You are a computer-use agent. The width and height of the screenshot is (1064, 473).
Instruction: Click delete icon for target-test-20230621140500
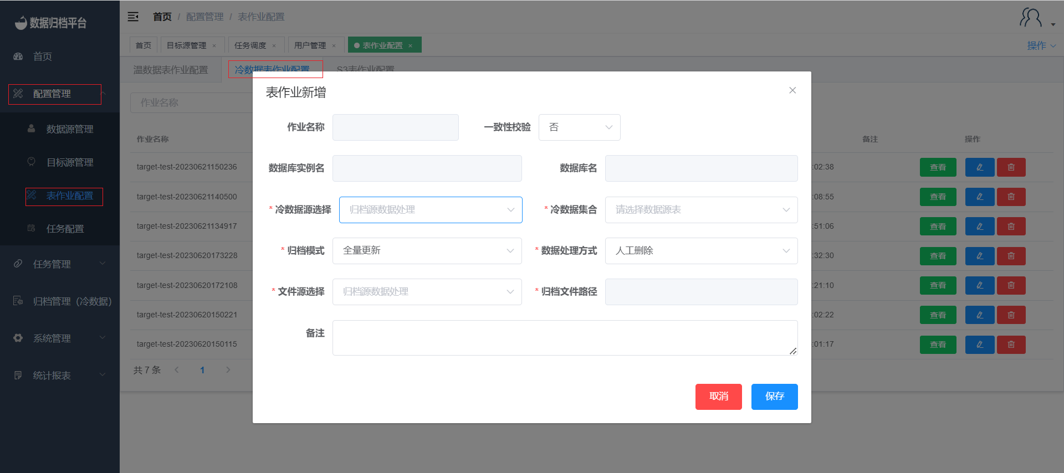click(x=1011, y=197)
